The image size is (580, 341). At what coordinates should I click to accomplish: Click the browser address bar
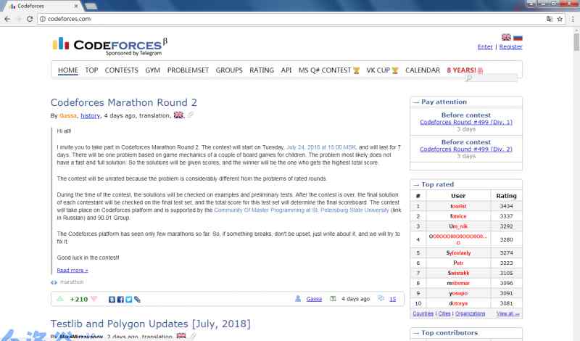pos(290,18)
